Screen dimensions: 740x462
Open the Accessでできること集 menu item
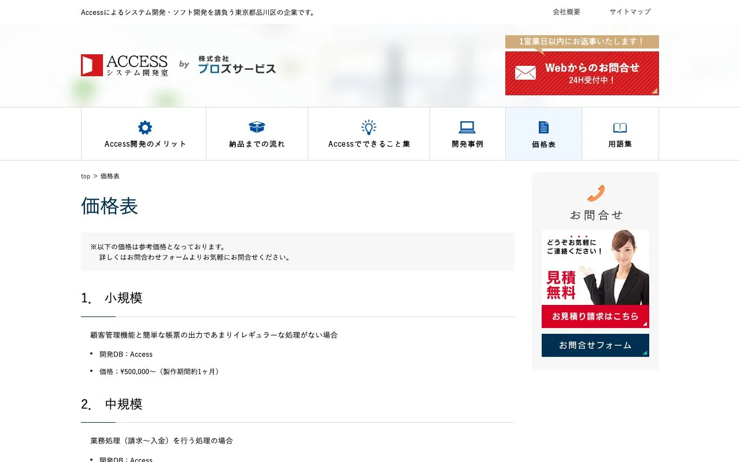coord(369,133)
